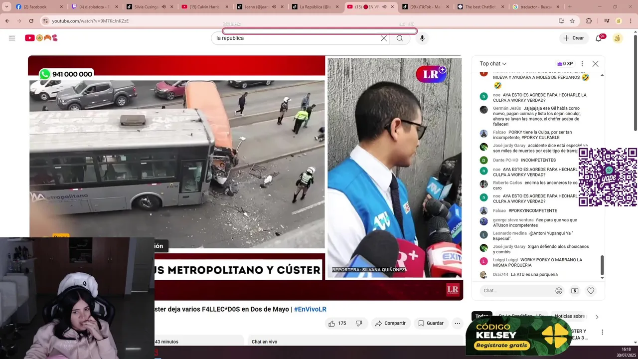Mute the EN VIVO tab audio
This screenshot has width=638, height=359.
point(384,7)
